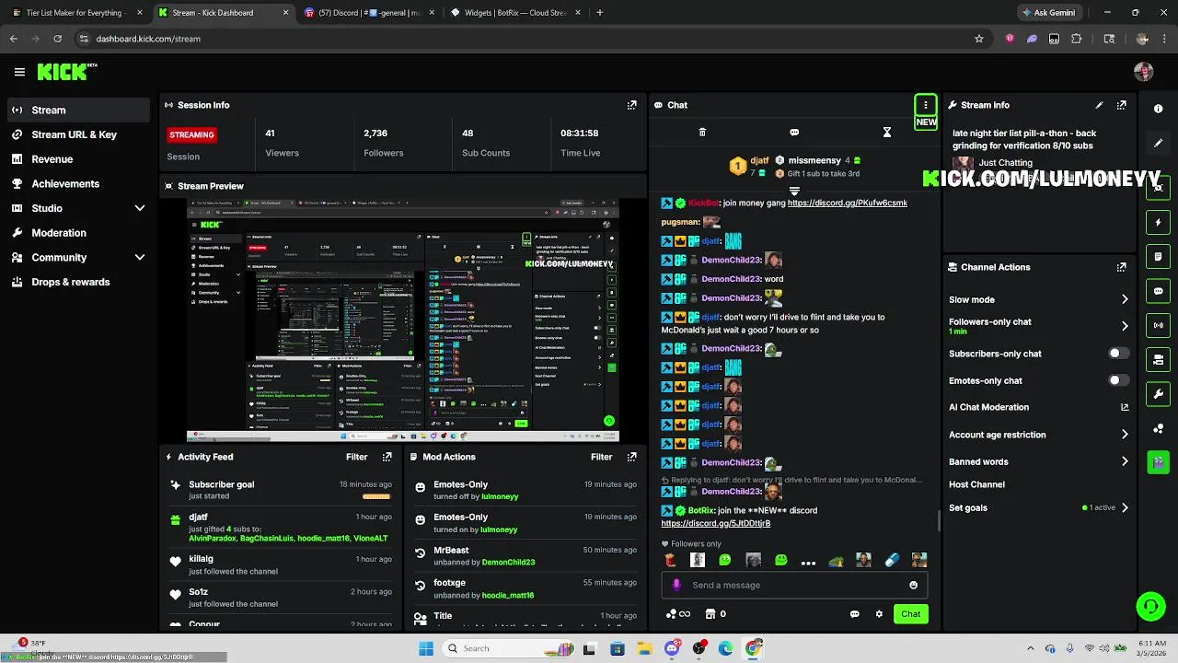The height and width of the screenshot is (663, 1178).
Task: Open the green support headset button
Action: tap(1150, 606)
